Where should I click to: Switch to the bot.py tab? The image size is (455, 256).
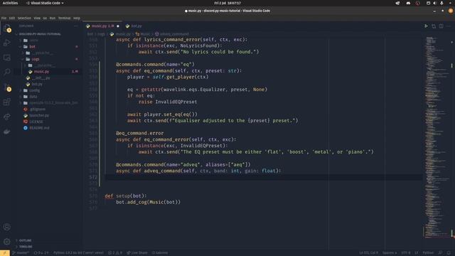pyautogui.click(x=134, y=26)
